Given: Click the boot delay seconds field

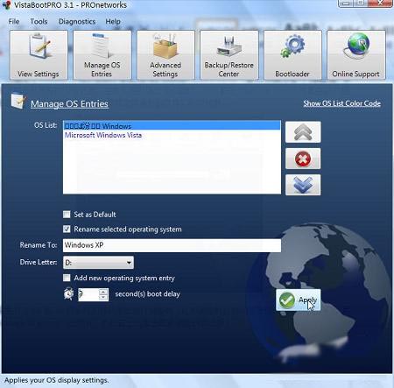Looking at the screenshot, I should click(x=88, y=294).
